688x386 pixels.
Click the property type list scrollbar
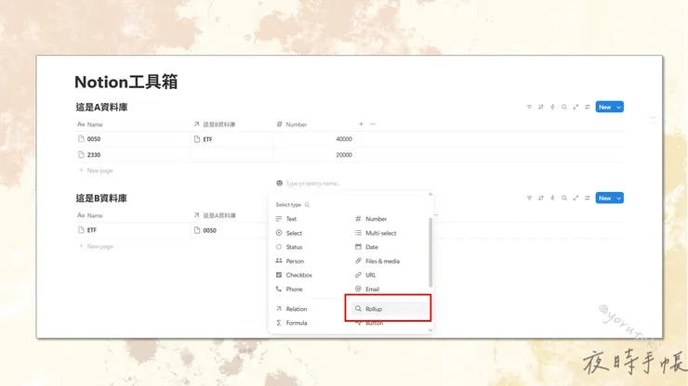pos(430,252)
